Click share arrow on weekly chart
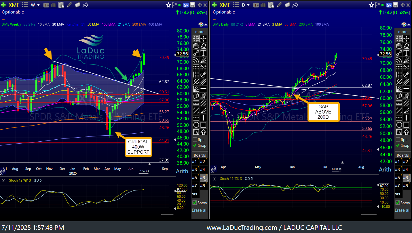Screen dimensions: 412x233 (x=86, y=5)
